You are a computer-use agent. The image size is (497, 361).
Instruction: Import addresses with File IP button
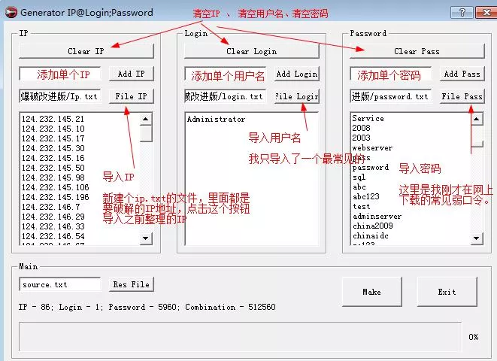tap(132, 96)
